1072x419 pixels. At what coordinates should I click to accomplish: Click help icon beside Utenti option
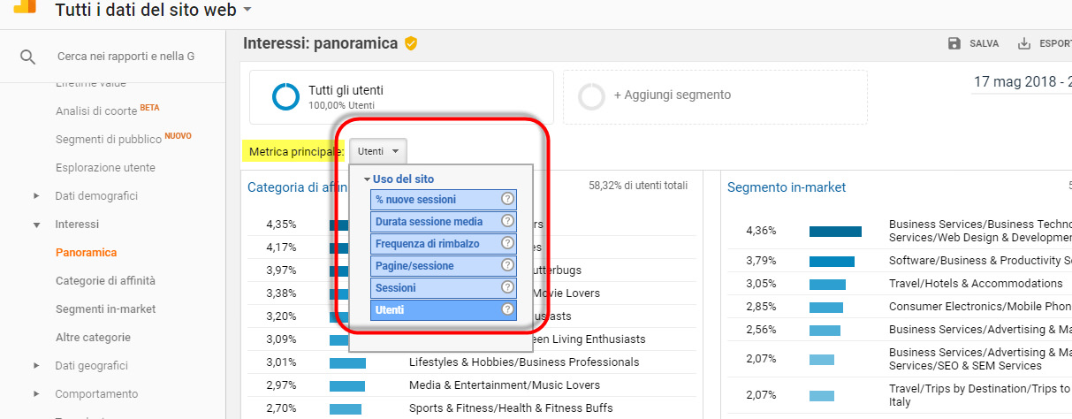tap(507, 309)
